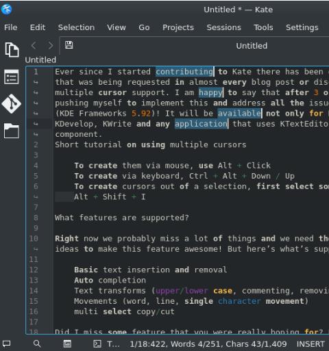Viewport: 329px width, 351px height.
Task: Click the cursor position and word count status text
Action: [x=208, y=343]
